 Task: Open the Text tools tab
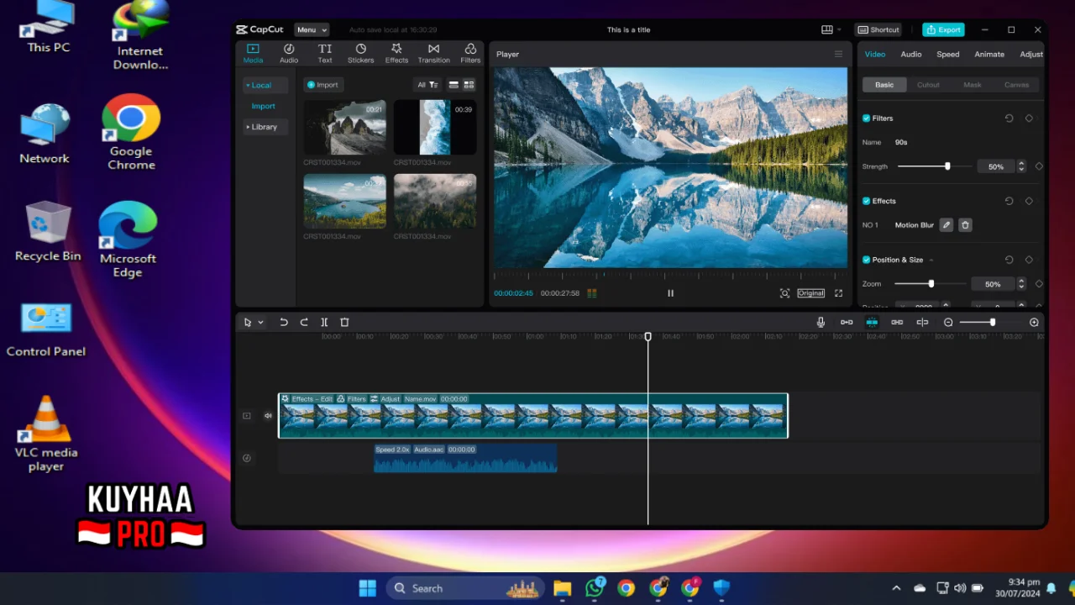click(x=325, y=54)
